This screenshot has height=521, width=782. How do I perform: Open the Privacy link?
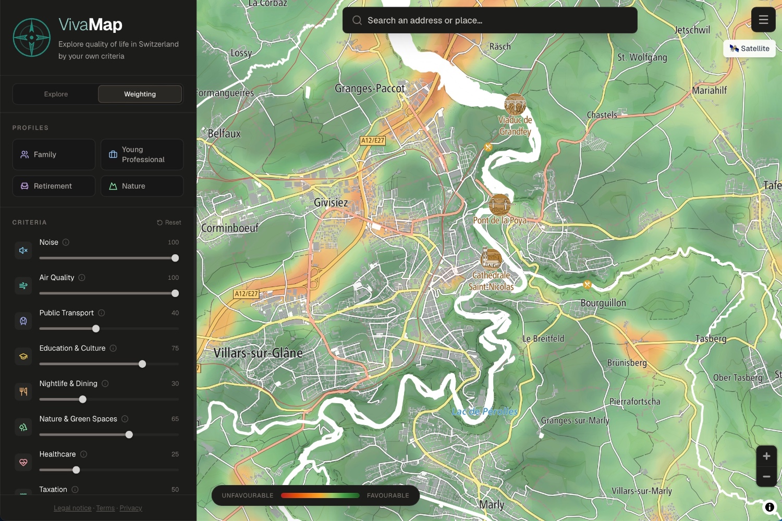click(x=131, y=508)
